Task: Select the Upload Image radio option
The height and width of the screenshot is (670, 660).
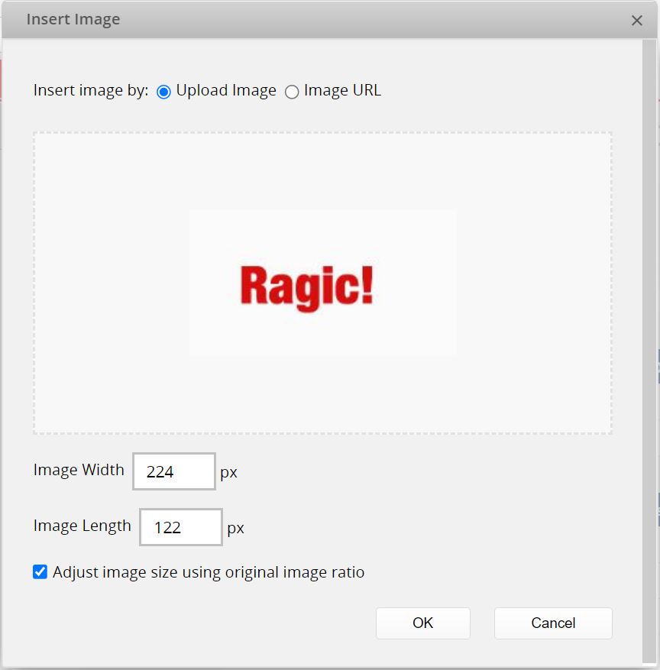Action: pos(163,92)
